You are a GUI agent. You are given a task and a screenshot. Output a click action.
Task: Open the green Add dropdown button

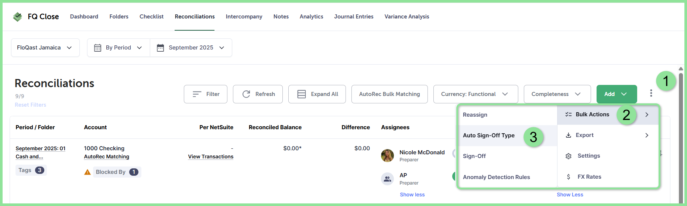pyautogui.click(x=616, y=94)
